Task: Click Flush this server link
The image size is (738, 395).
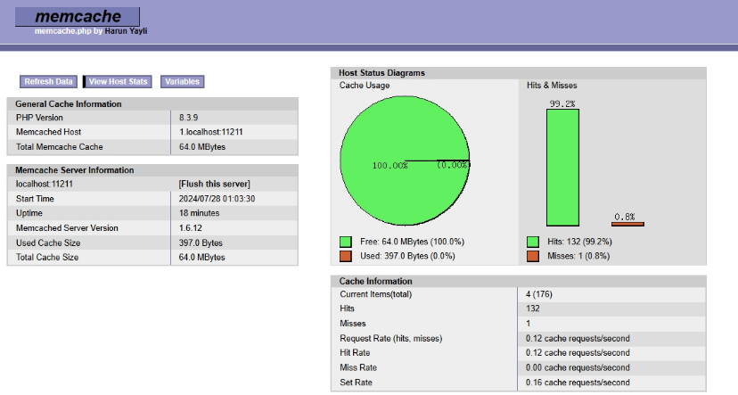Action: coord(214,184)
